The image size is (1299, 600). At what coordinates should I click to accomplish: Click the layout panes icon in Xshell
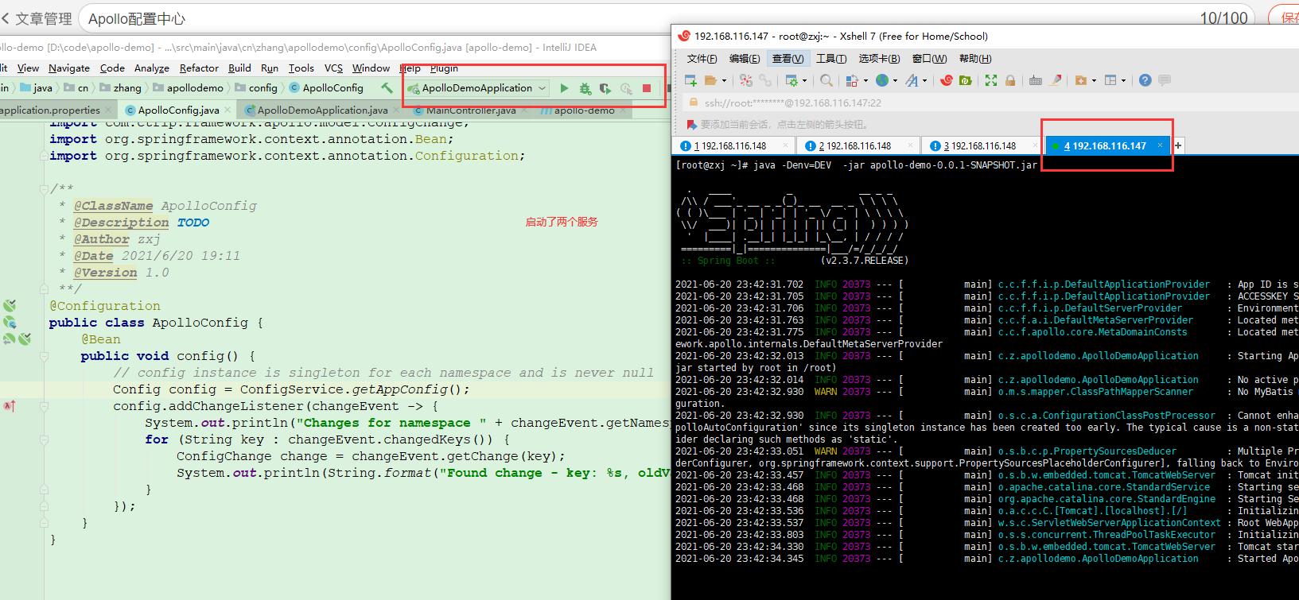[x=1110, y=80]
